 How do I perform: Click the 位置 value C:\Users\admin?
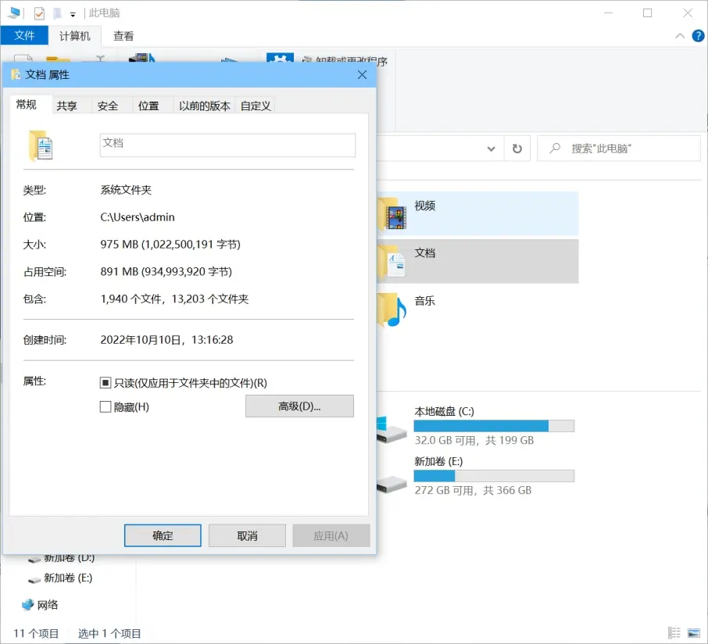138,217
